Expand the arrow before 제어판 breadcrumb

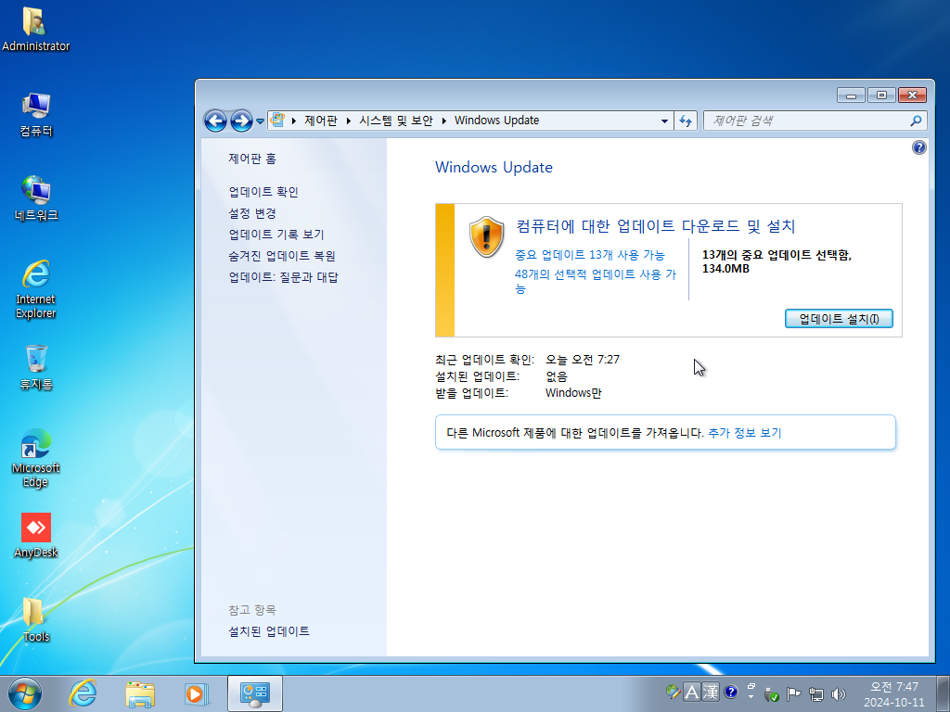pos(294,121)
